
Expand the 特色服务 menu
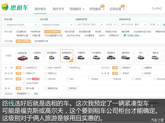coord(97,9)
